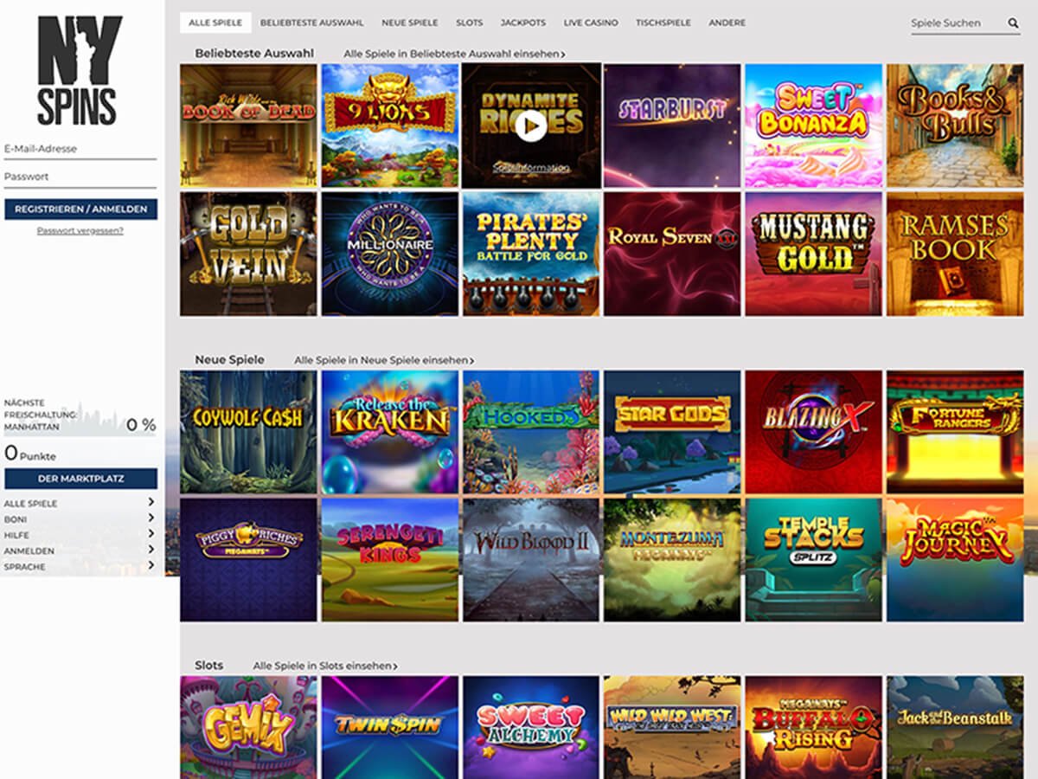Open the Starburst game tile
The width and height of the screenshot is (1038, 779).
coord(672,126)
